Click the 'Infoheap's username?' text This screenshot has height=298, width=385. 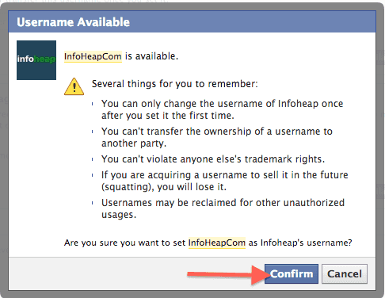click(x=307, y=243)
